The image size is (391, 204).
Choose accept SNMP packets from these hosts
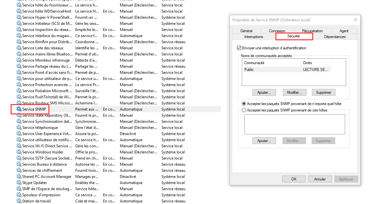coord(244,110)
